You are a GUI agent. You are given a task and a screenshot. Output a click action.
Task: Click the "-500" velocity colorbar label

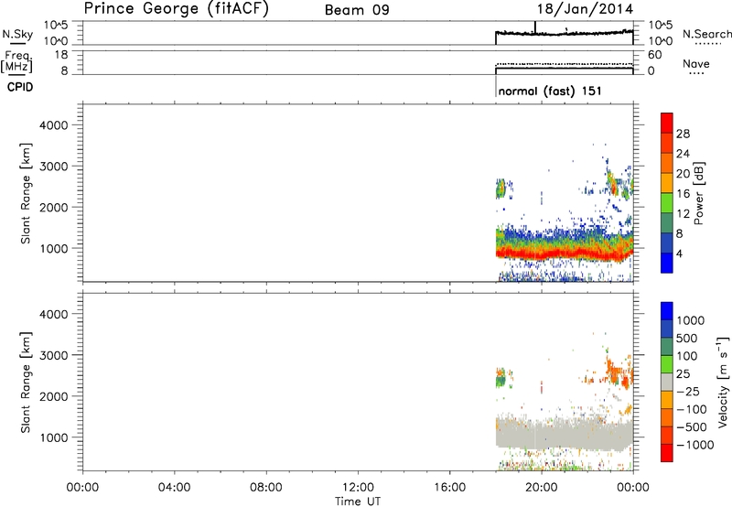692,426
